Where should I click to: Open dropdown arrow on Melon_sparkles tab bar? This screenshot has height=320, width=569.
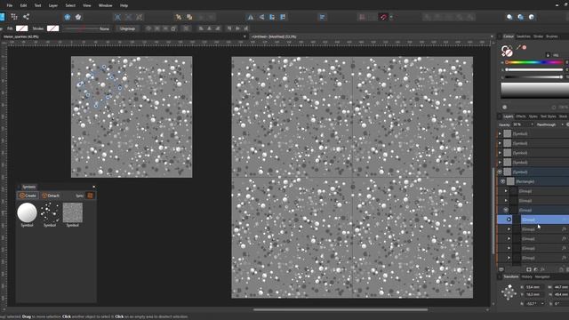pos(244,36)
